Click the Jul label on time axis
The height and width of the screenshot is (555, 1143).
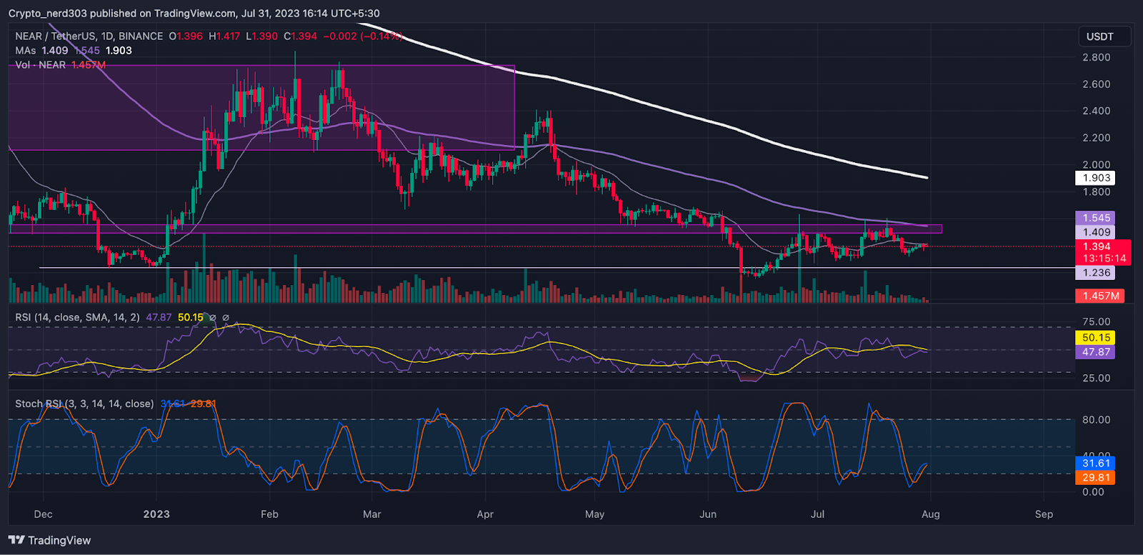[817, 514]
